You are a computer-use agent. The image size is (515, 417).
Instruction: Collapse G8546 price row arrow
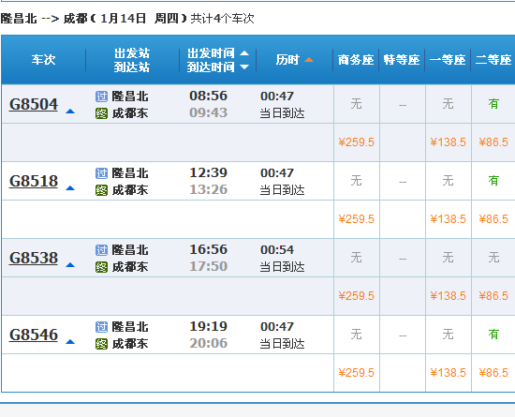(x=70, y=342)
